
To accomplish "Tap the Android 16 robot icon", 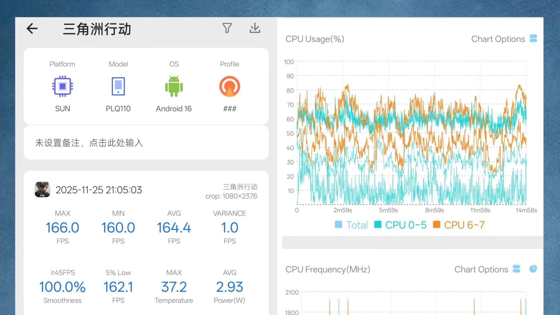I will point(174,86).
